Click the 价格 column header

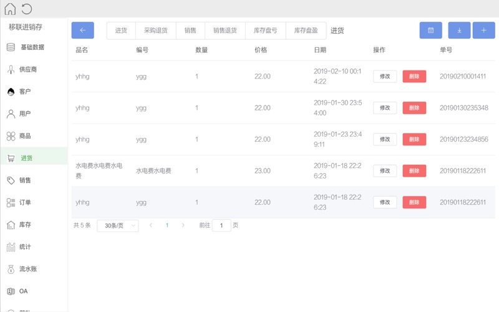261,50
